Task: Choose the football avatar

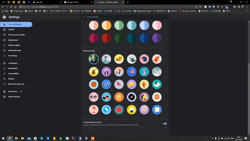Action: 144,84
